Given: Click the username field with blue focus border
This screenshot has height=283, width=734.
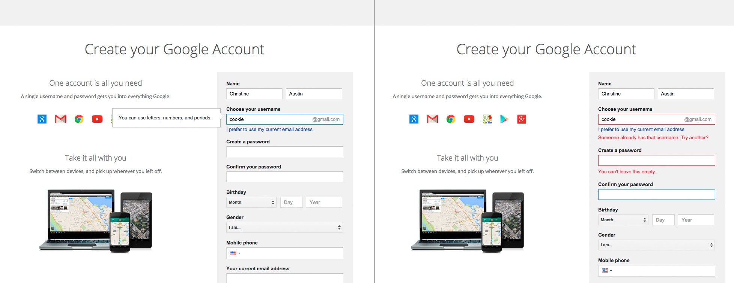Looking at the screenshot, I should point(285,119).
